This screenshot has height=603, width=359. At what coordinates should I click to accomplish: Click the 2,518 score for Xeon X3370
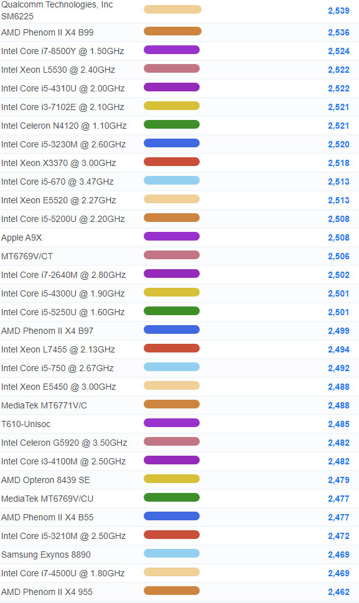click(x=338, y=163)
